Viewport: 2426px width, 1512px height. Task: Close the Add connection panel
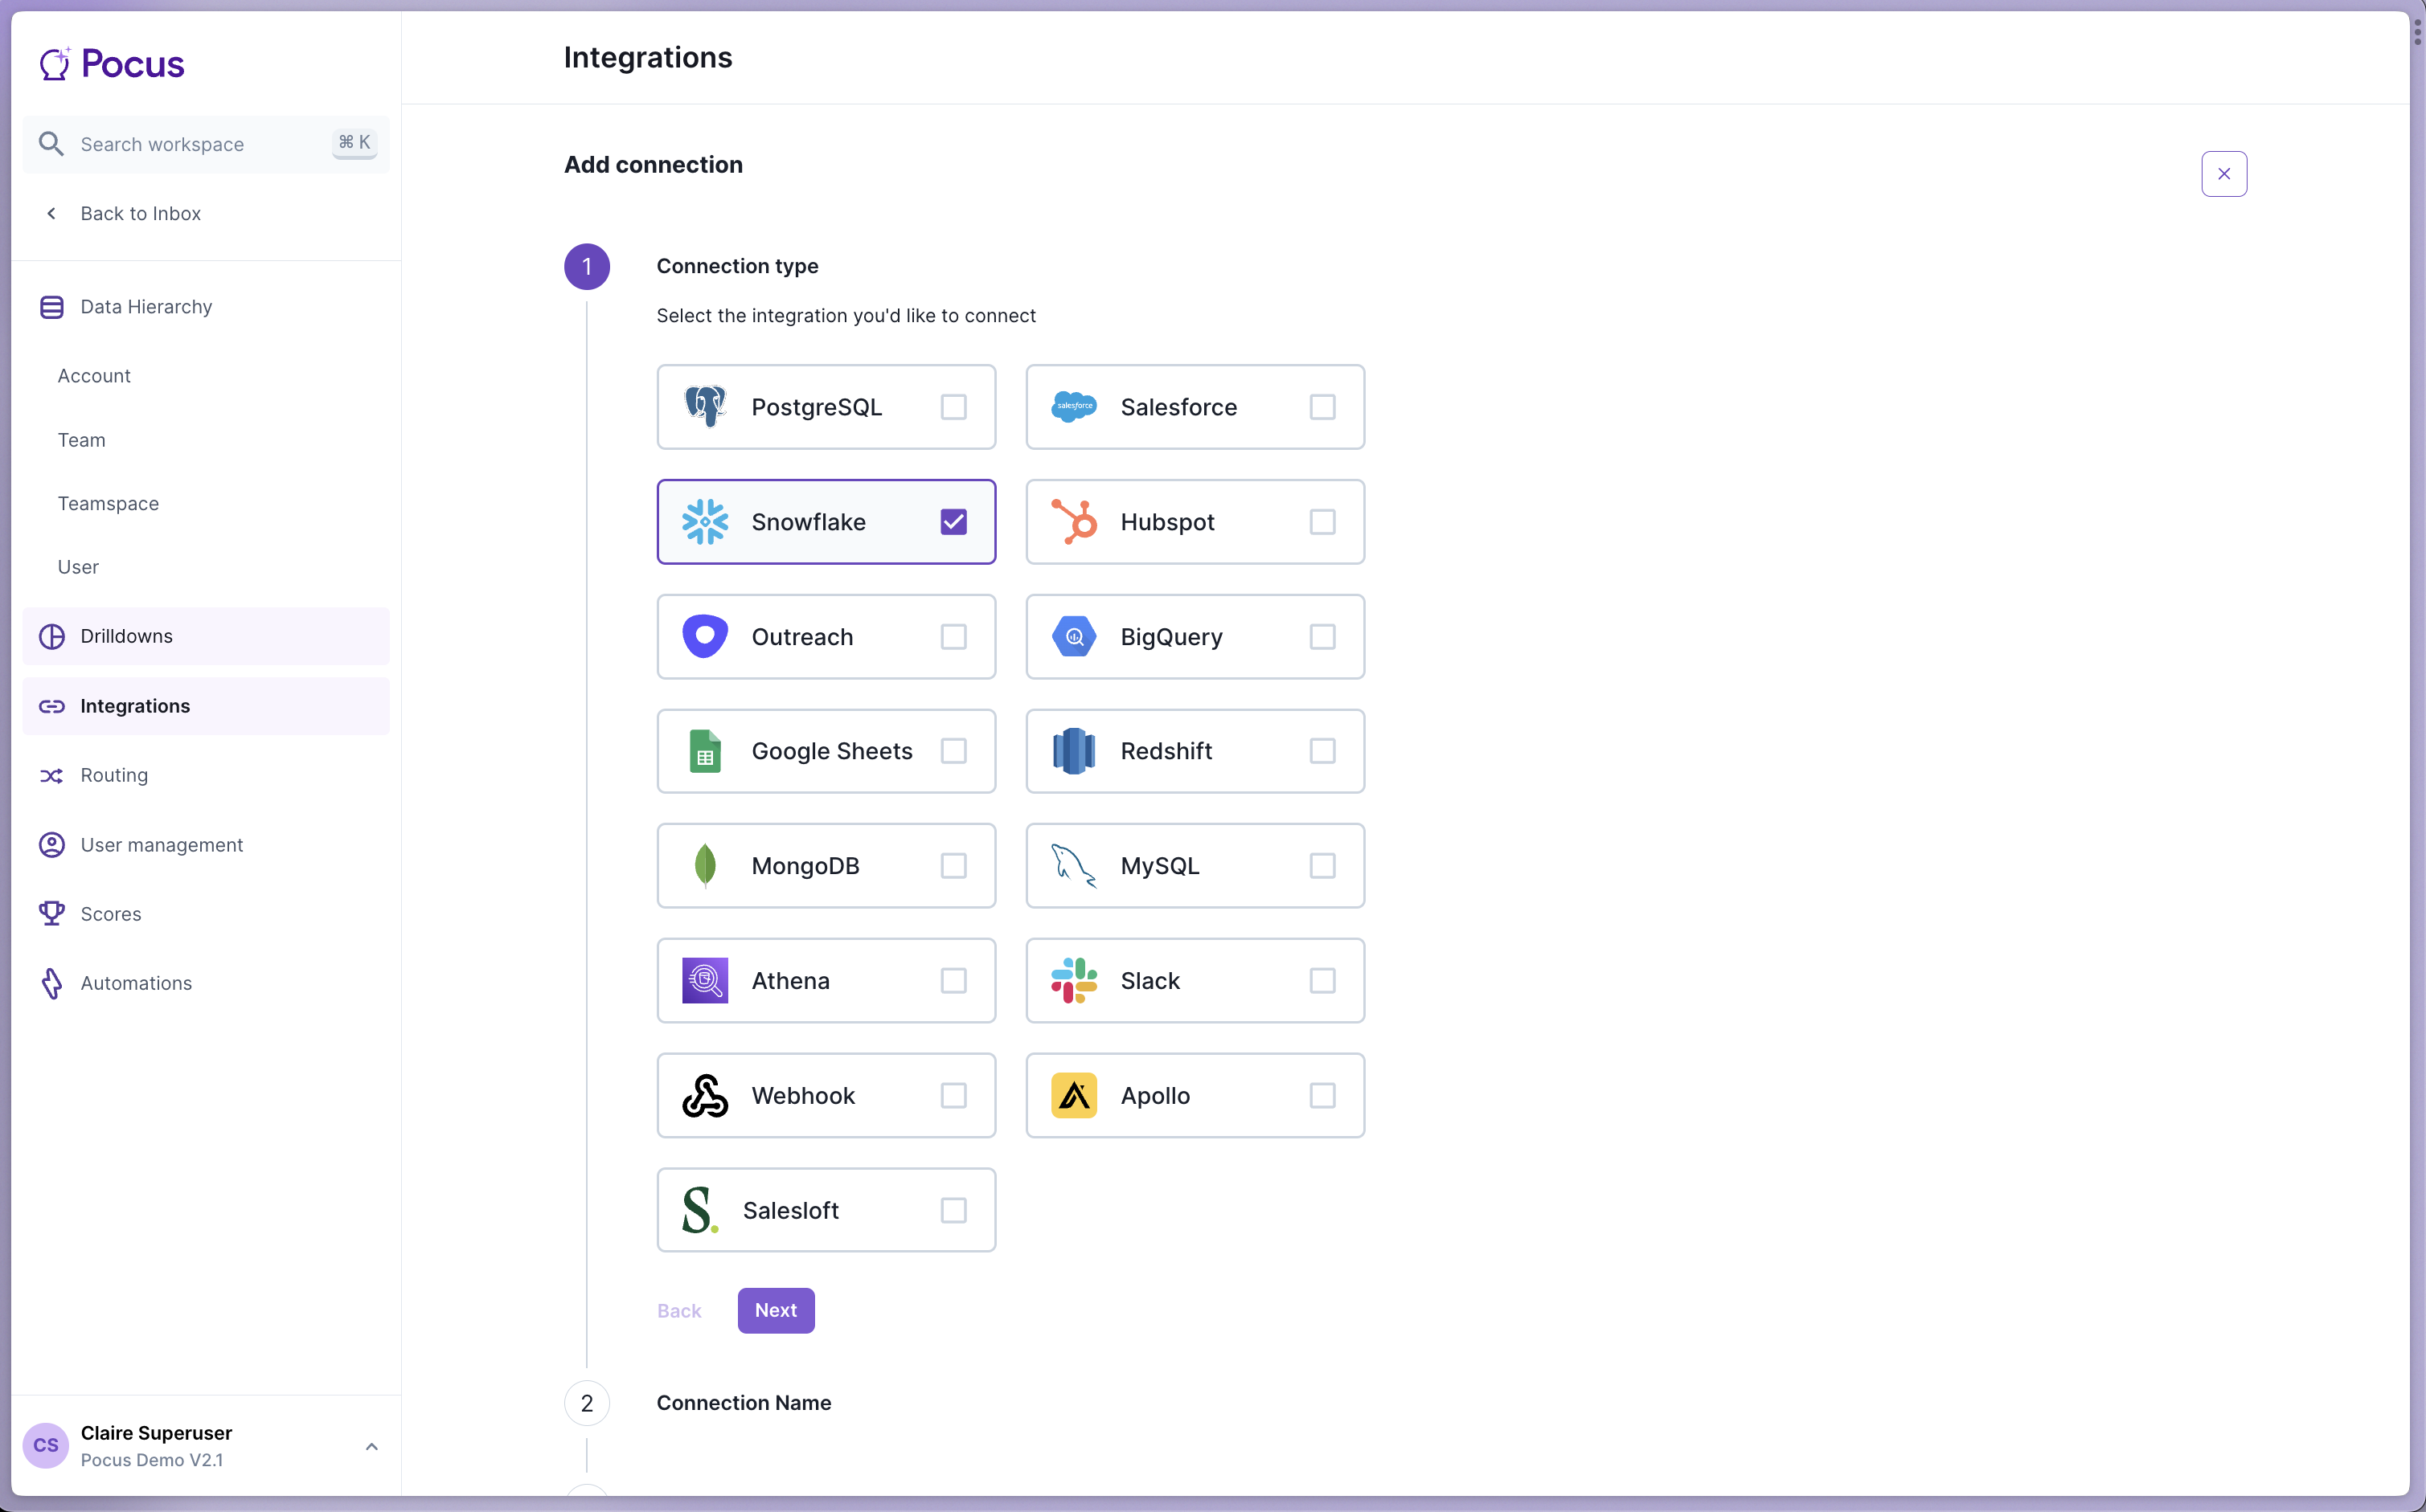(x=2223, y=174)
